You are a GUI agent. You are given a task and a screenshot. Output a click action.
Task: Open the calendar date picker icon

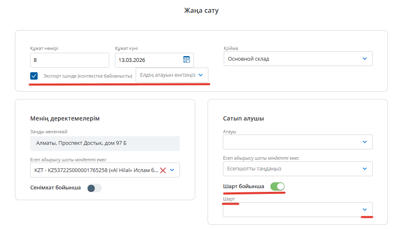click(x=187, y=59)
